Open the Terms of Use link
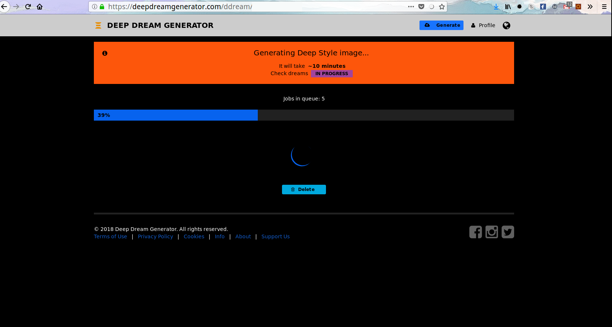The width and height of the screenshot is (612, 327). 110,236
